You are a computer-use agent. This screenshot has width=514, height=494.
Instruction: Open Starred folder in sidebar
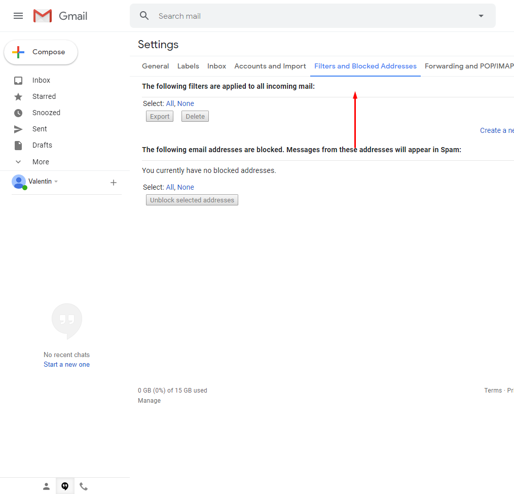pyautogui.click(x=44, y=96)
